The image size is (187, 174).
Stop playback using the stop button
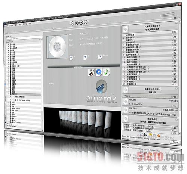click(81, 22)
